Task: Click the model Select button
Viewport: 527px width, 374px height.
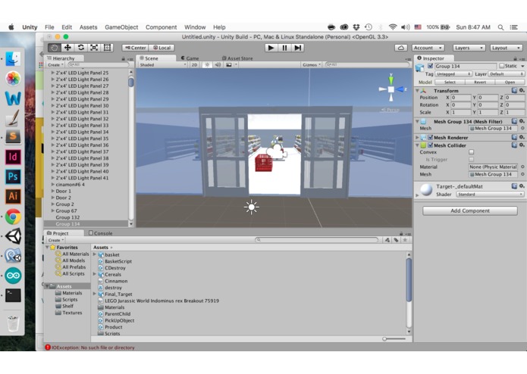Action: [450, 83]
